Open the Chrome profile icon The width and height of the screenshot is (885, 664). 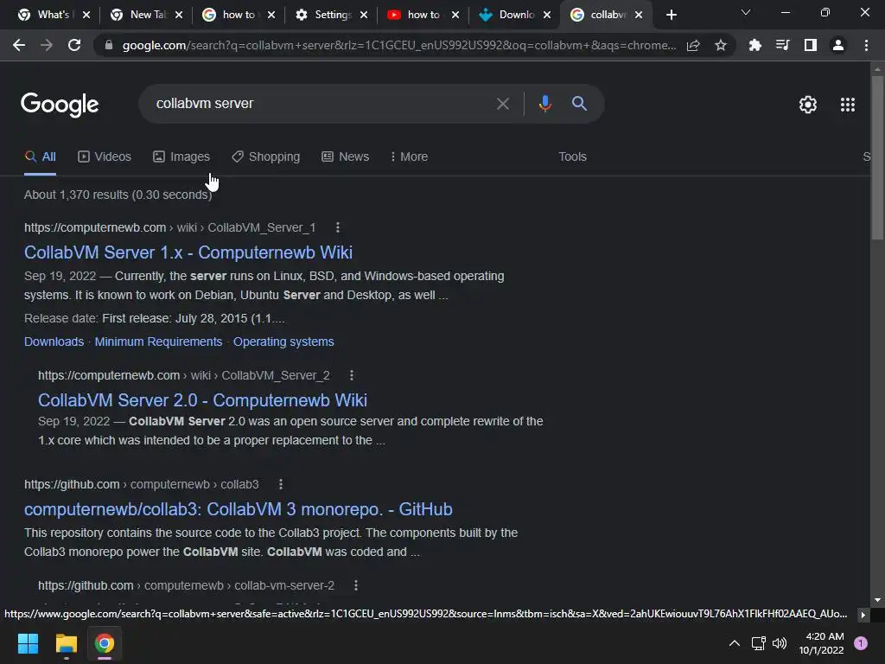pos(837,45)
